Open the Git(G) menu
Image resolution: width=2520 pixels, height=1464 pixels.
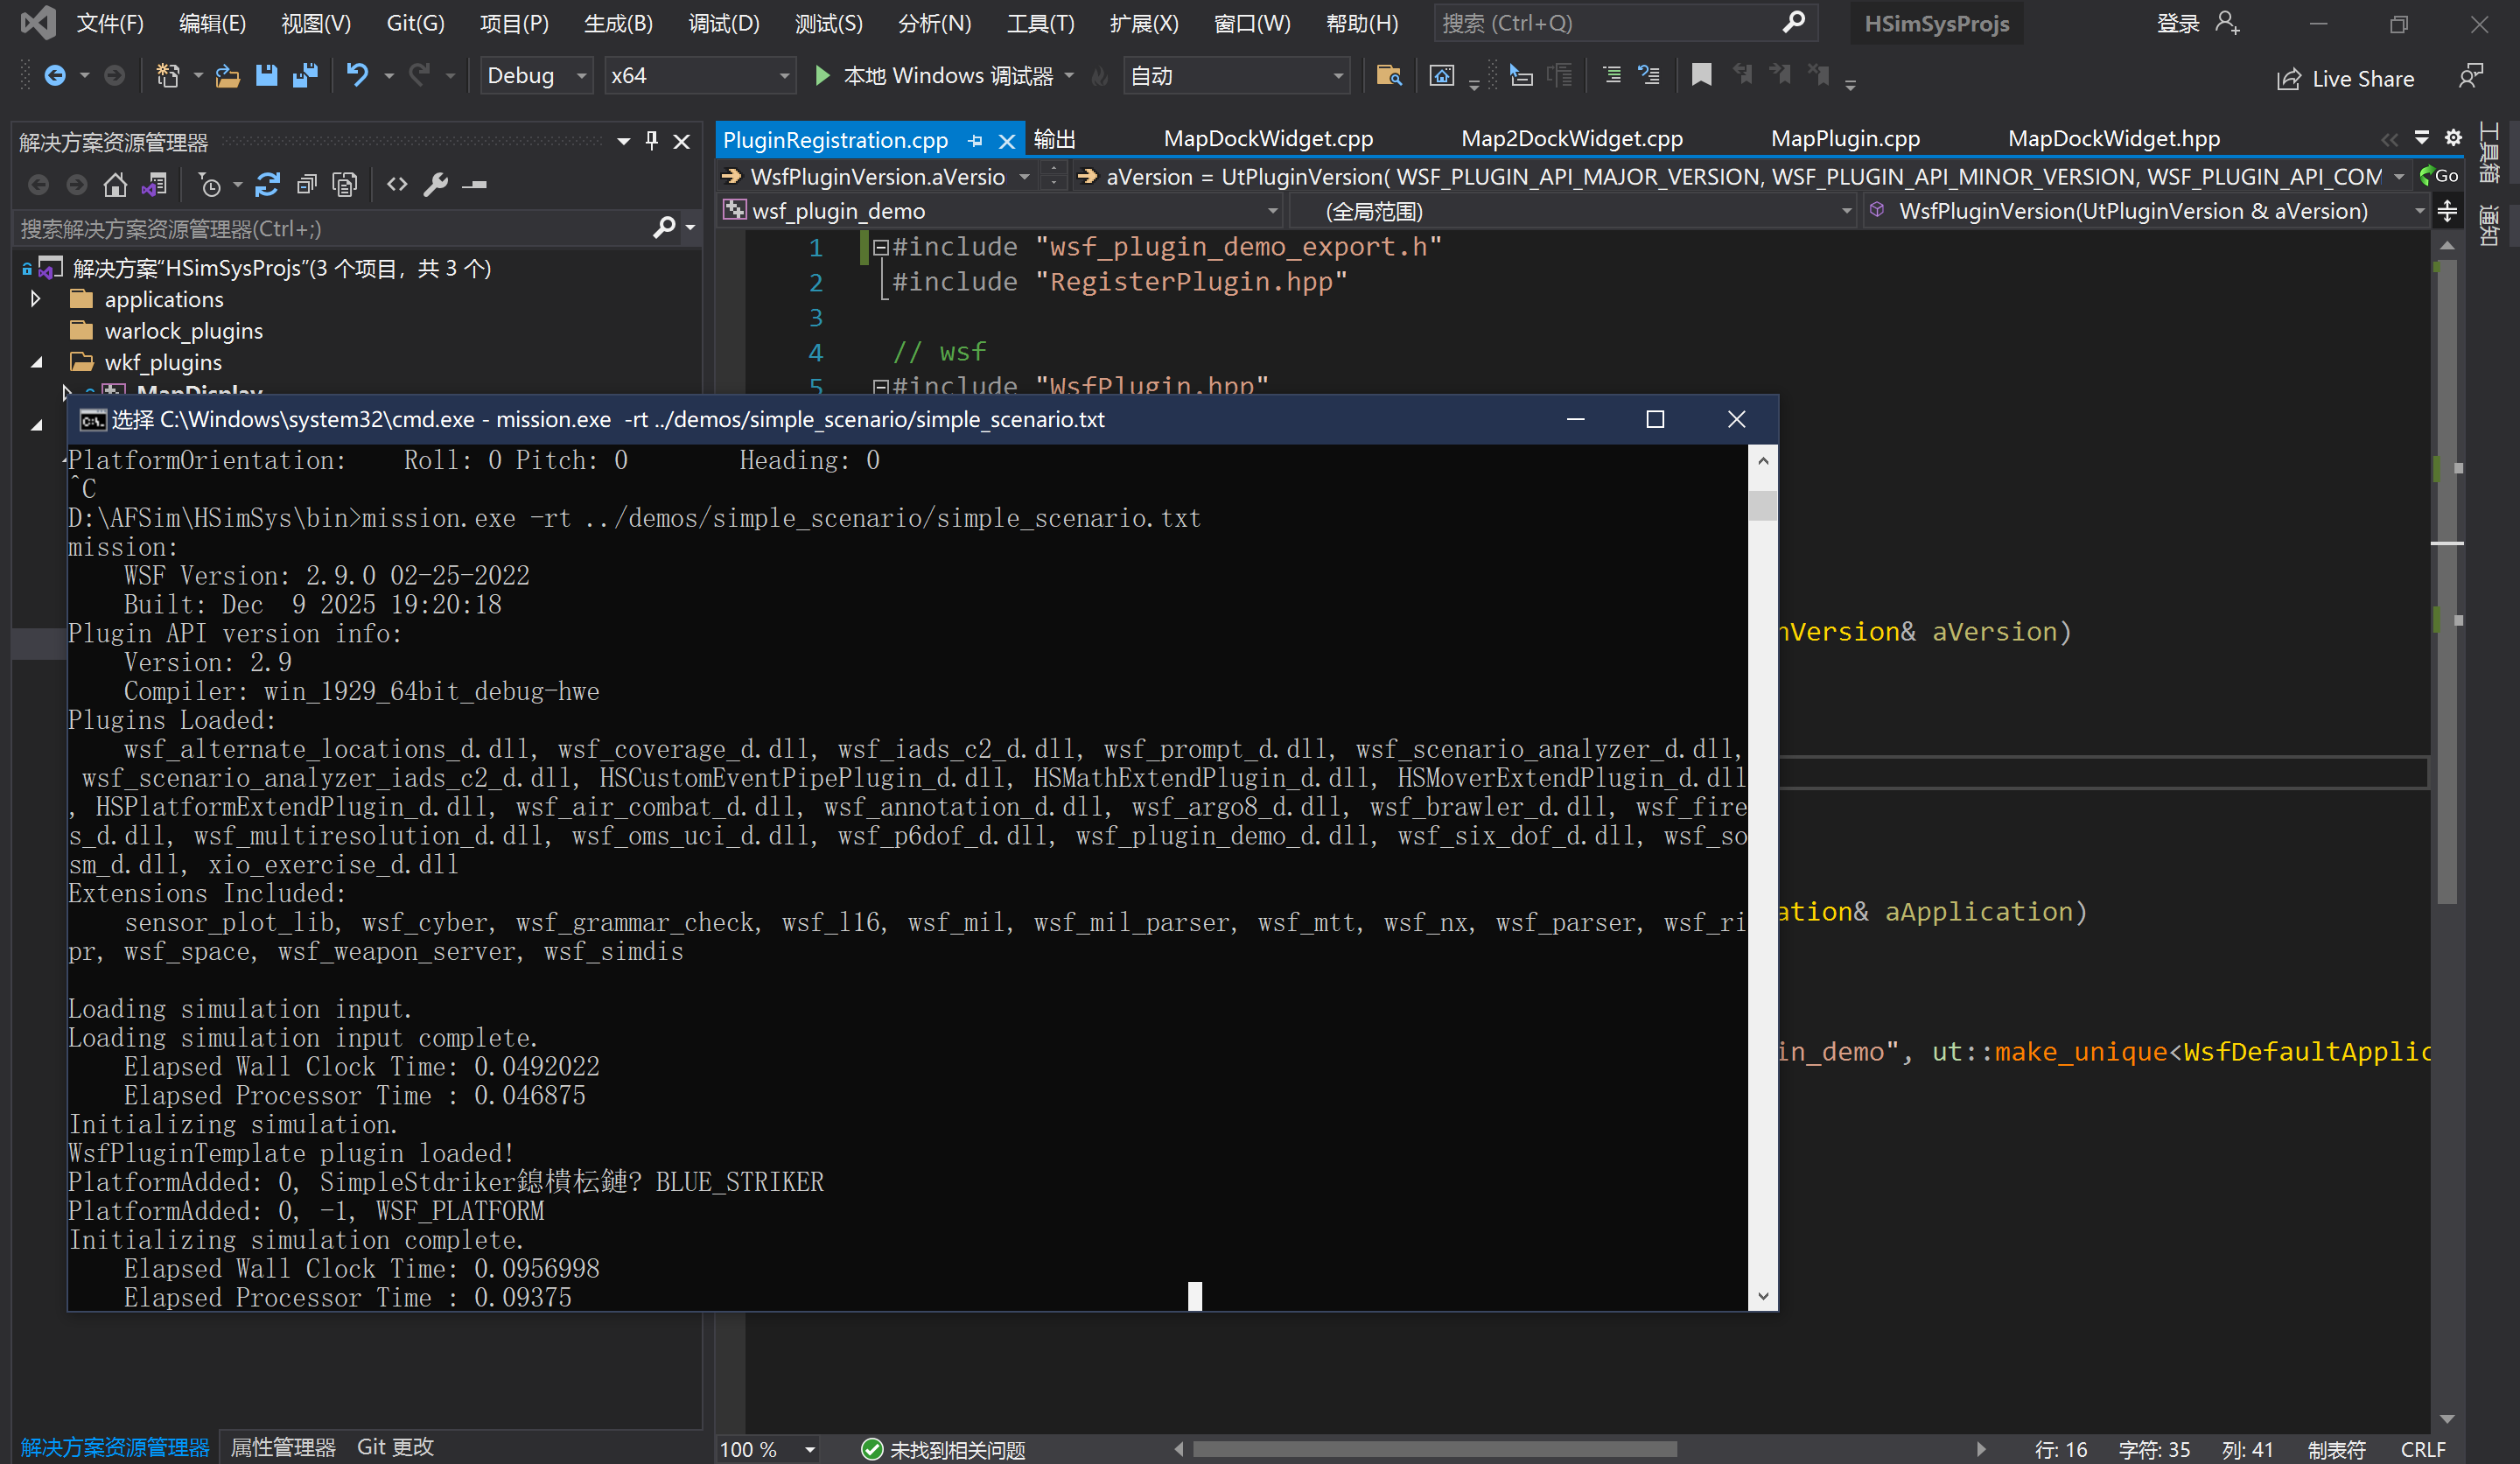(414, 23)
